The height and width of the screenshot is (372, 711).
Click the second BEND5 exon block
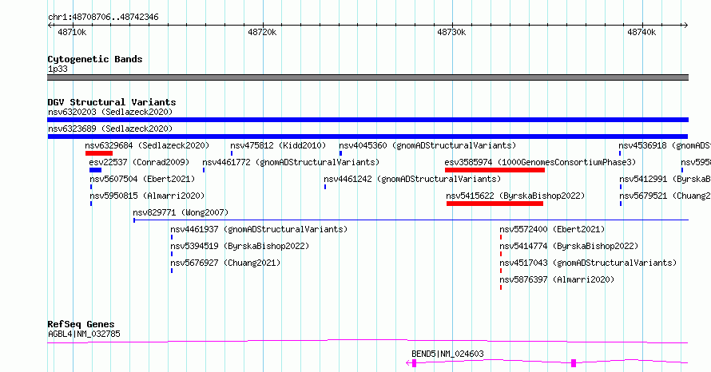(574, 363)
